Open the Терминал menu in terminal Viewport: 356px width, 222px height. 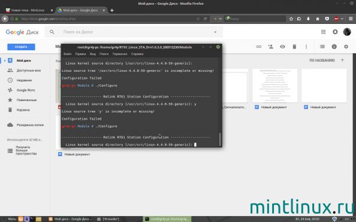(x=120, y=54)
